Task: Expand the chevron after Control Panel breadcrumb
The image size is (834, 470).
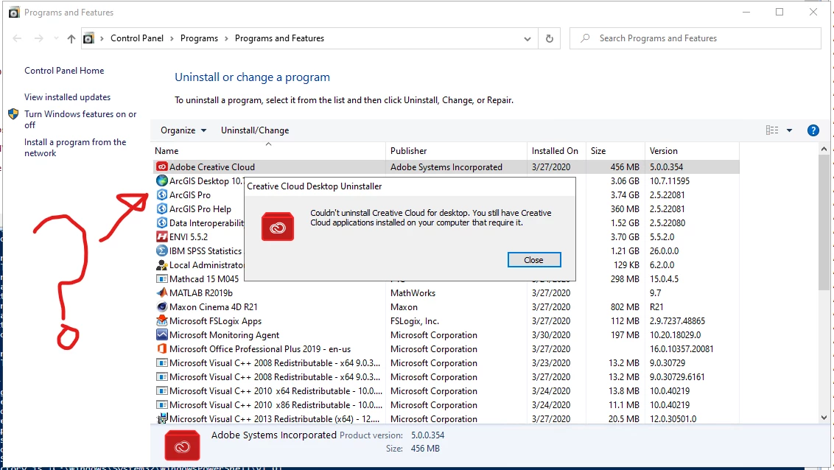Action: (172, 38)
